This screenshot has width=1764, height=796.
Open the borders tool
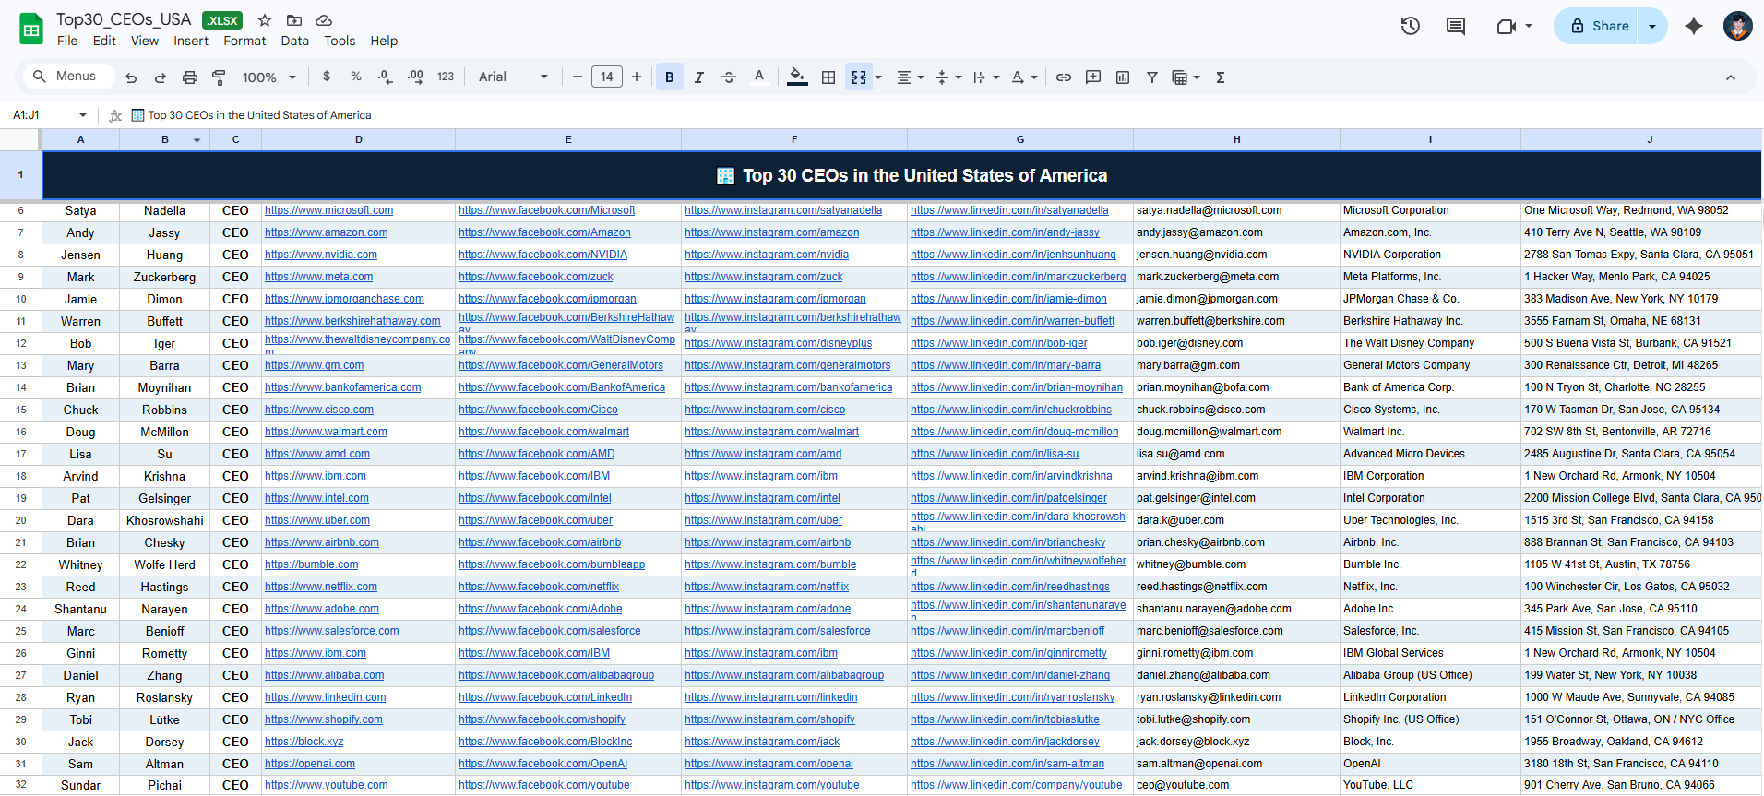(x=828, y=77)
